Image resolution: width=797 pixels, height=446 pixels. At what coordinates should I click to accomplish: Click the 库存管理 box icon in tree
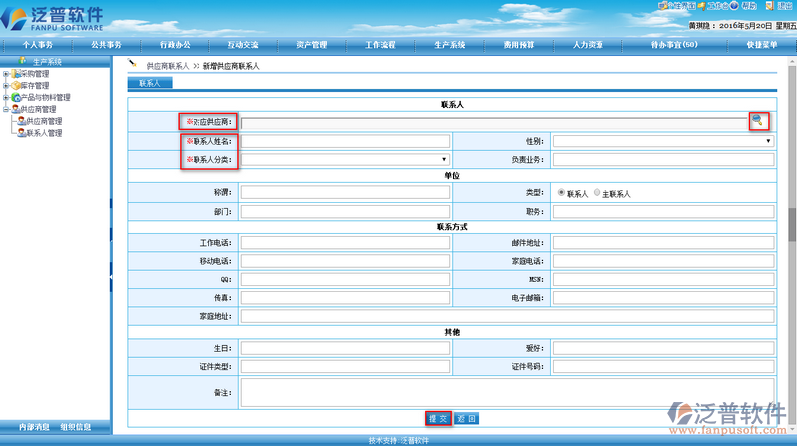(15, 86)
